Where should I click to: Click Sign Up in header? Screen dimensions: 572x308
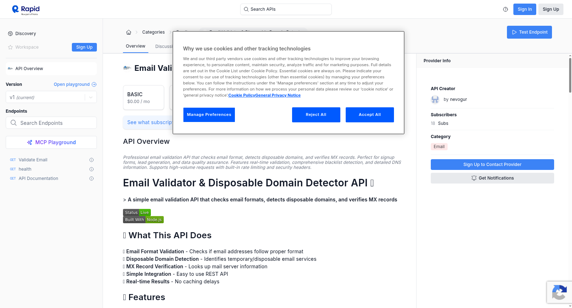551,9
